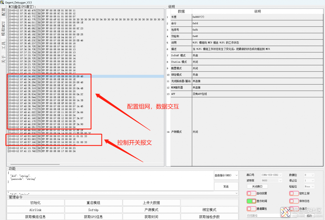325x220 pixels.
Task: Click the 包序号 value 0x0b cell
Action: [x=257, y=30]
